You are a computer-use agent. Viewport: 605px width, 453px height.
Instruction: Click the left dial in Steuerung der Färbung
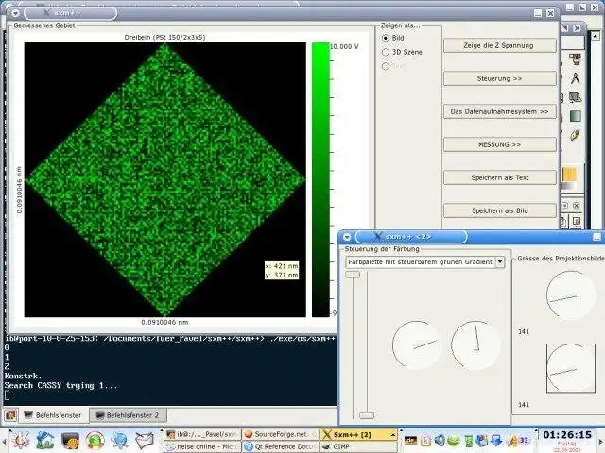tap(416, 345)
